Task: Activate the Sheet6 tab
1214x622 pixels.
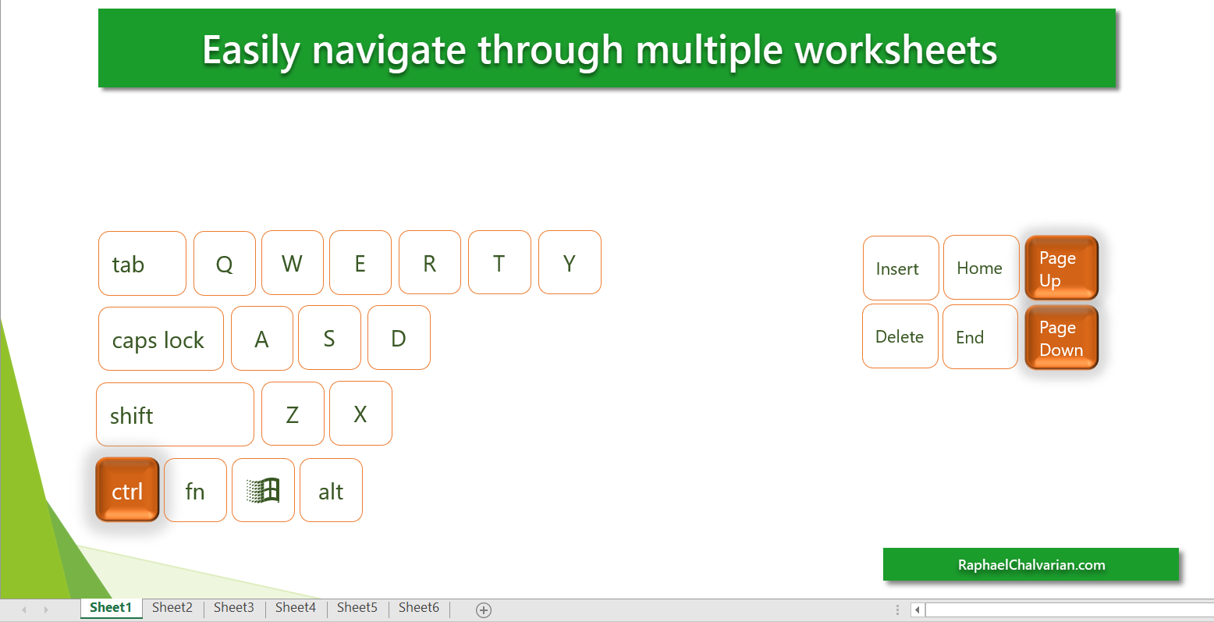Action: point(419,607)
